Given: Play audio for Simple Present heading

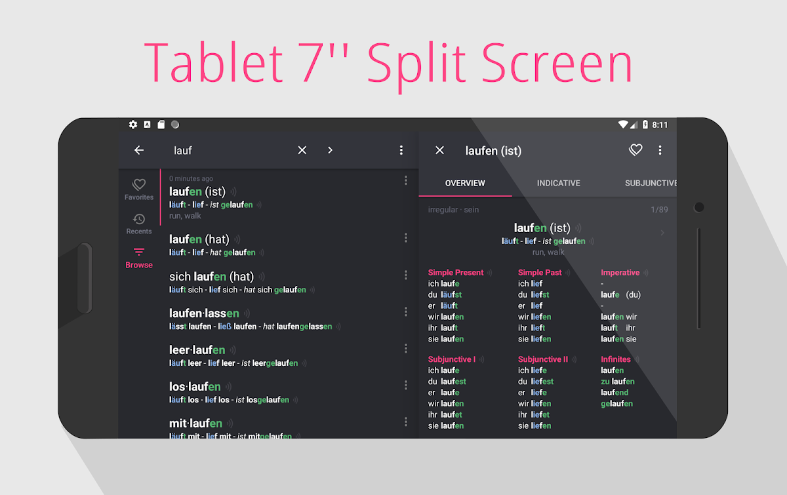Looking at the screenshot, I should (490, 273).
